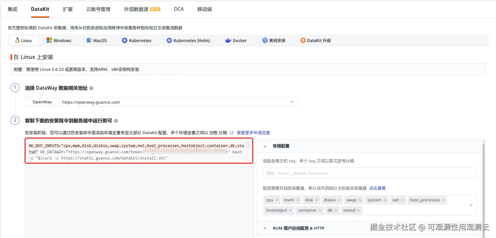Click the 在 Linux 上安装 heading
The height and width of the screenshot is (238, 496).
[x=33, y=57]
